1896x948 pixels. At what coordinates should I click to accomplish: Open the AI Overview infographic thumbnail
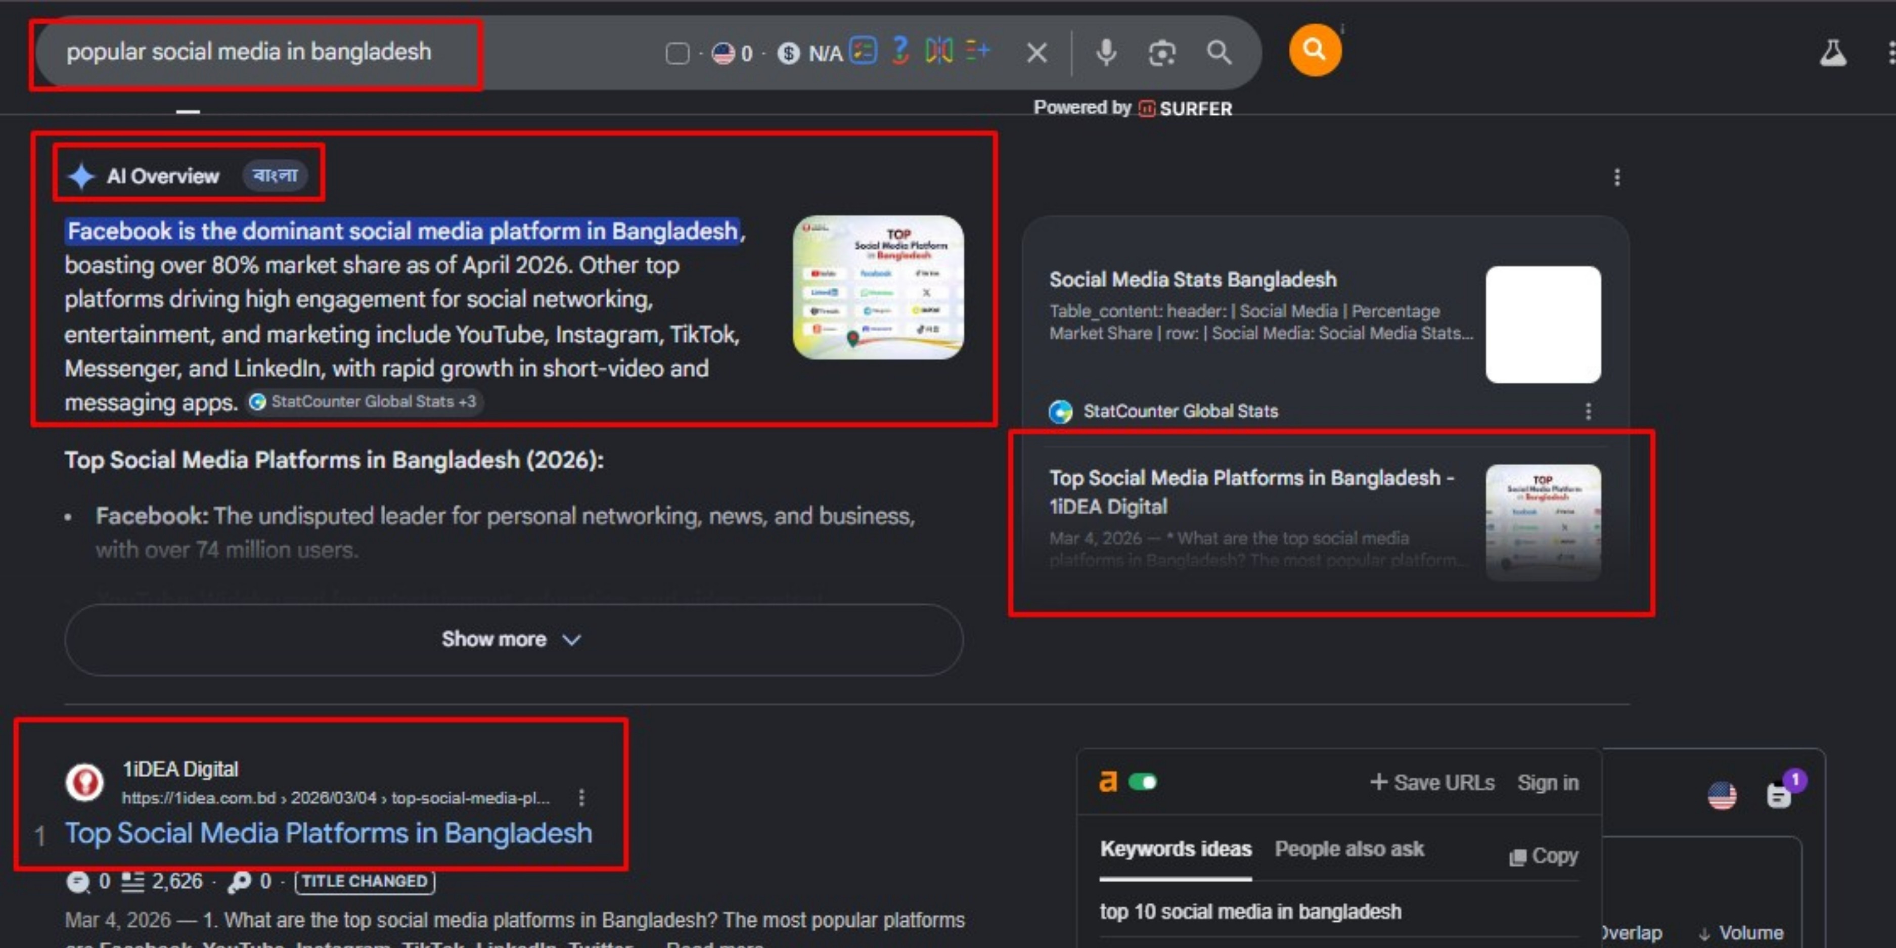coord(877,287)
